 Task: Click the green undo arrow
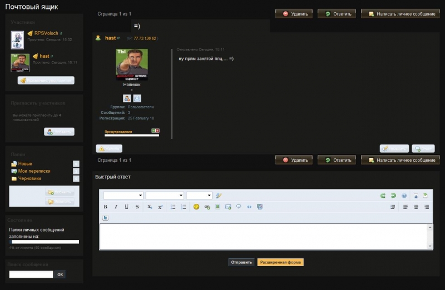coord(383,196)
